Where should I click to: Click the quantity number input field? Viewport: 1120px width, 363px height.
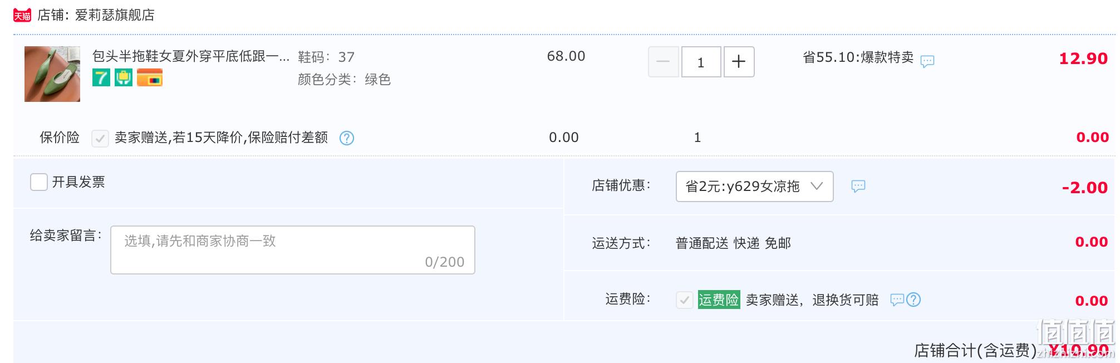[701, 62]
